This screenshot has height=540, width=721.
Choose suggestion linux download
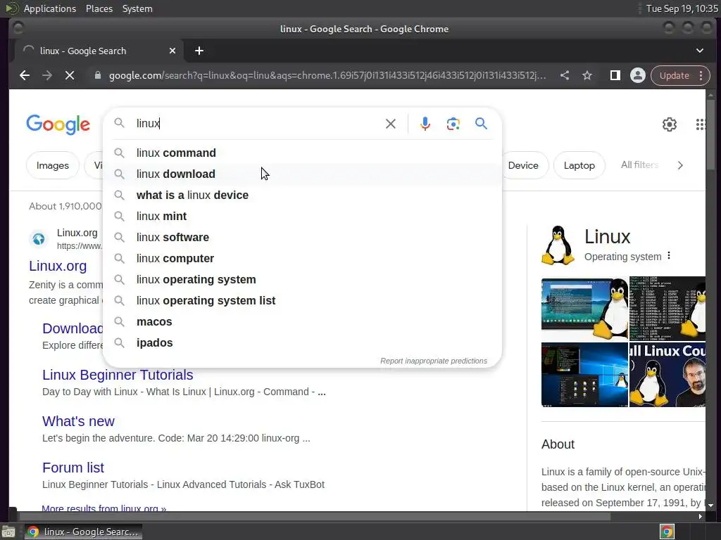(303, 174)
